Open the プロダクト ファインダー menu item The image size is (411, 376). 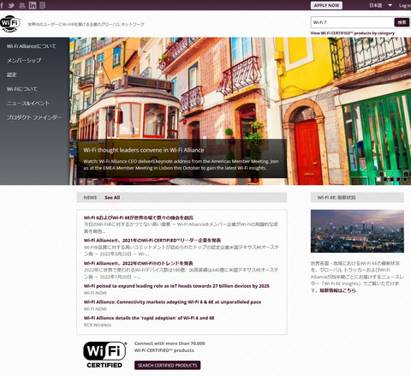click(x=34, y=117)
